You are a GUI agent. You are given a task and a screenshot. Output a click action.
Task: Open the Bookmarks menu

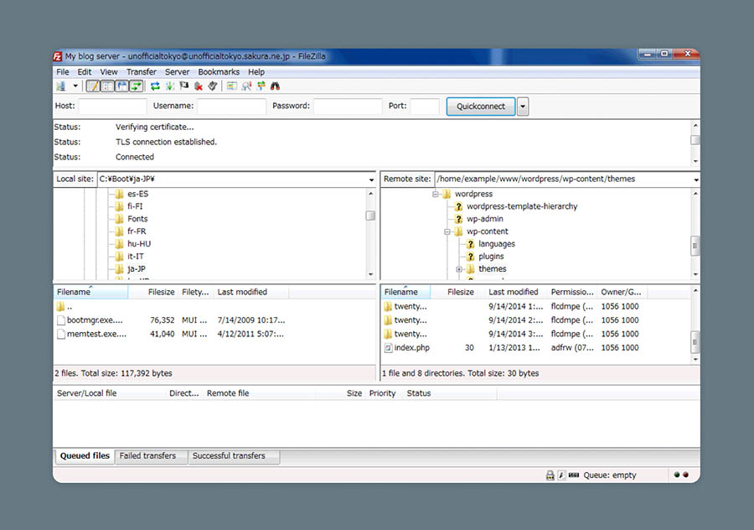click(218, 72)
